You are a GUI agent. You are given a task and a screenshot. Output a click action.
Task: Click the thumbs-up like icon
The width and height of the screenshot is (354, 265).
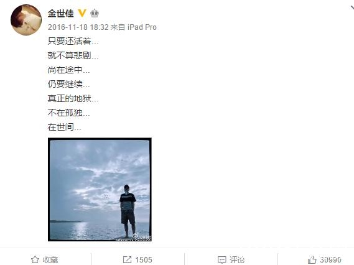pyautogui.click(x=312, y=259)
